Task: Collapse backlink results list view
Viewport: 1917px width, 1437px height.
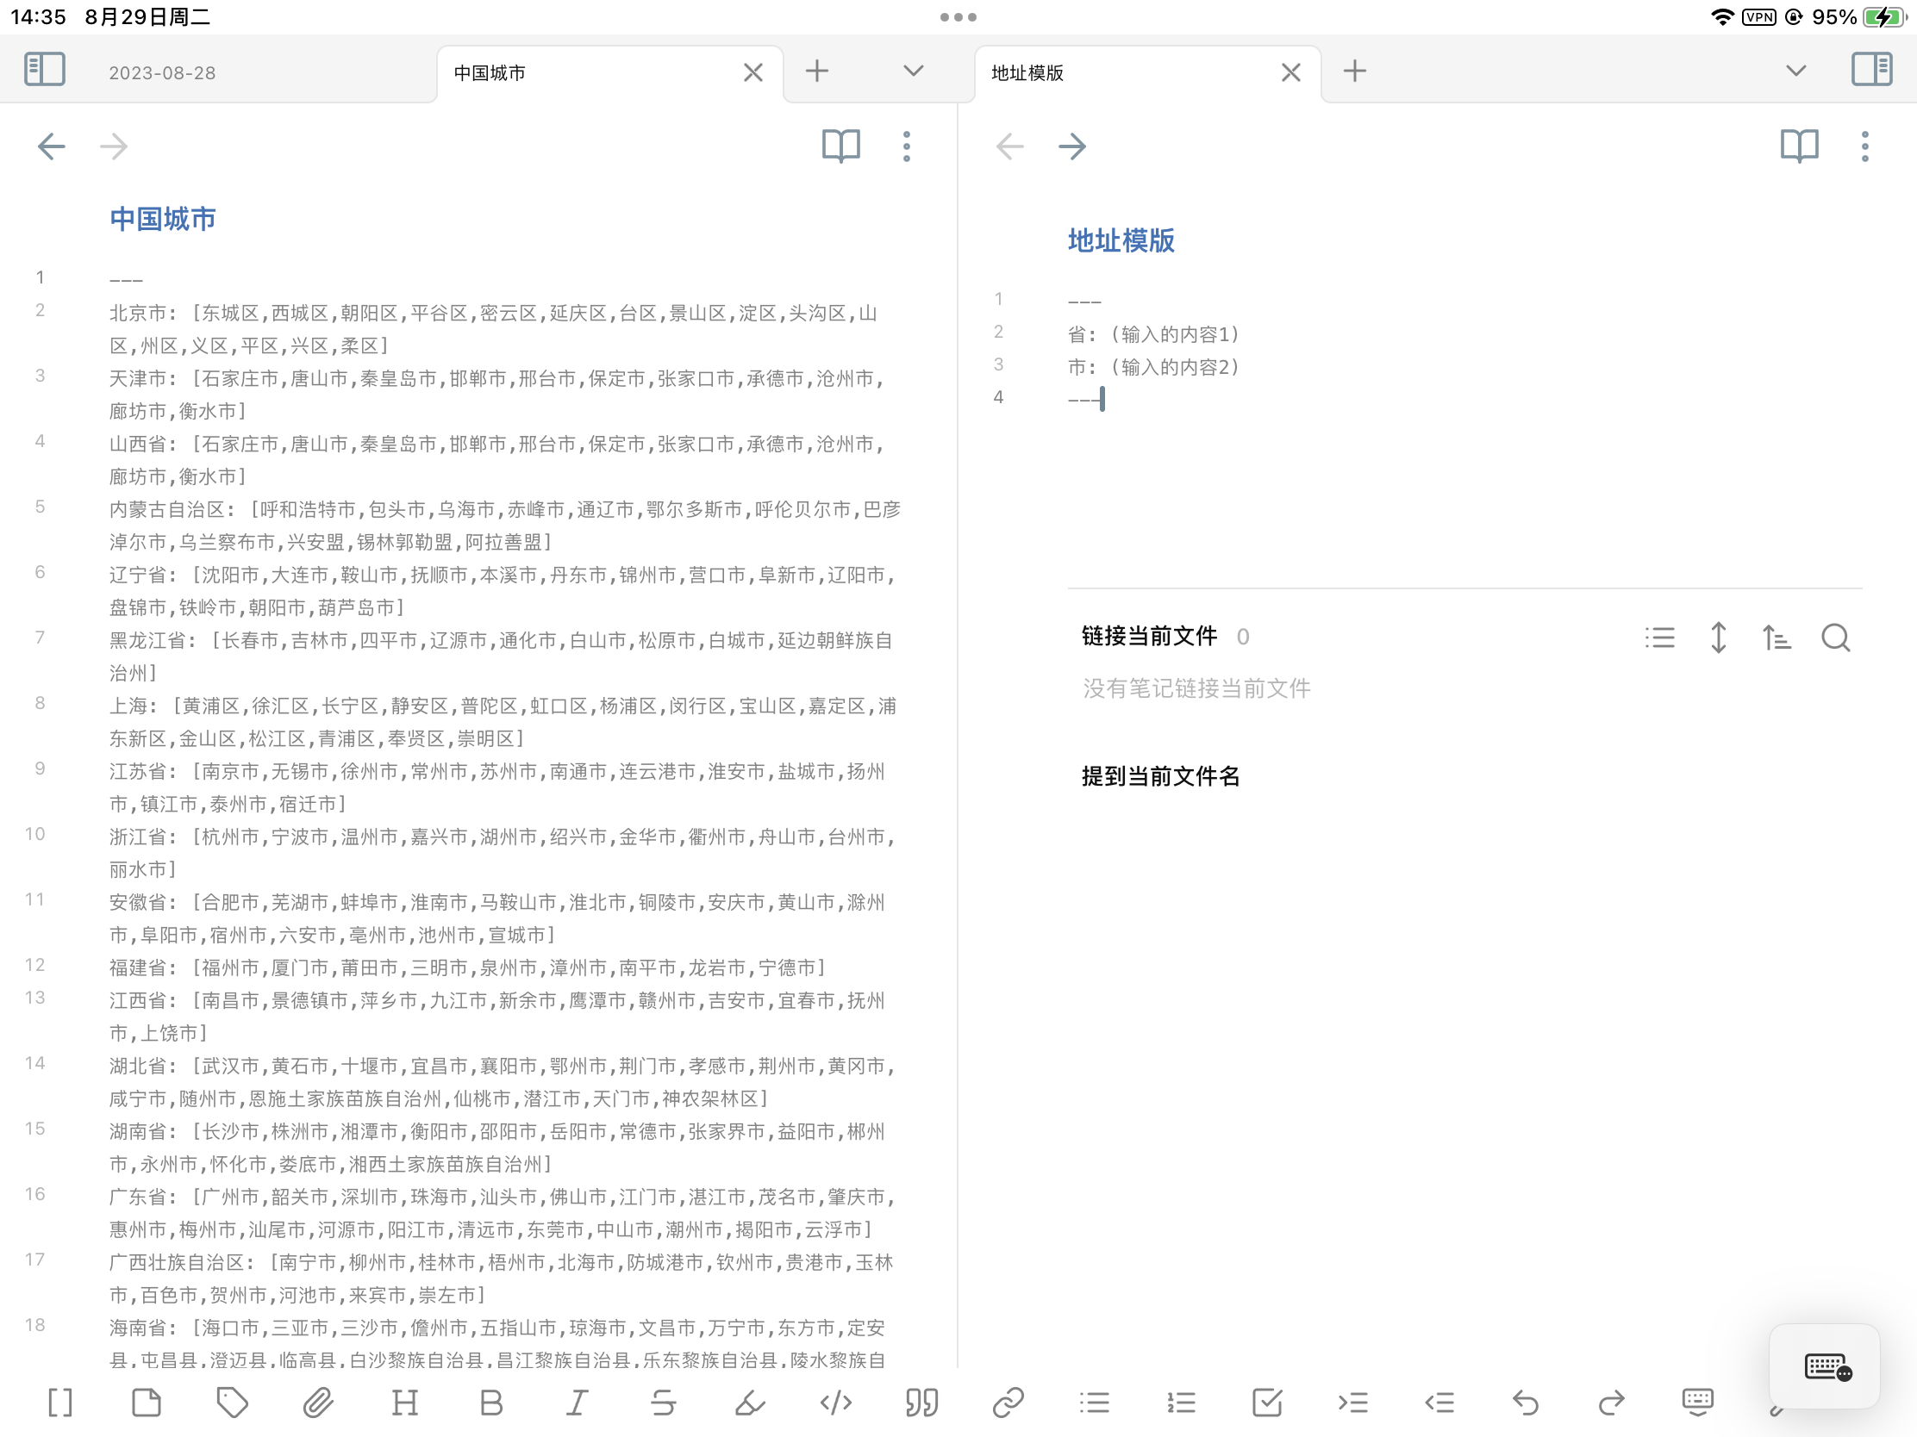Action: point(1659,638)
